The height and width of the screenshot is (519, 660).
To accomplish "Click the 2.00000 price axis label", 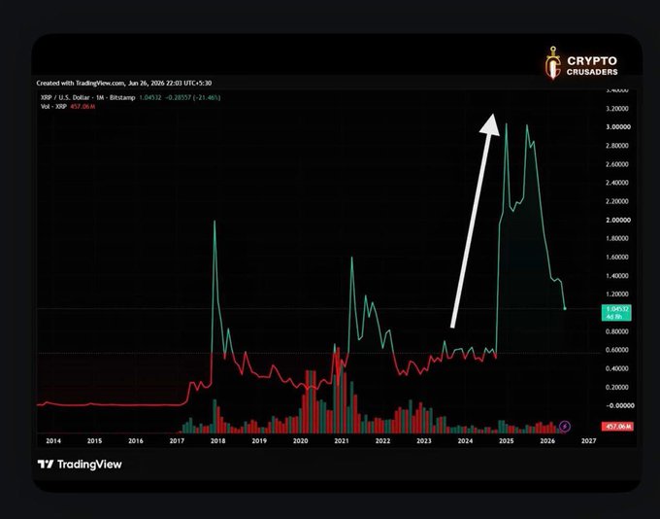I will click(618, 220).
